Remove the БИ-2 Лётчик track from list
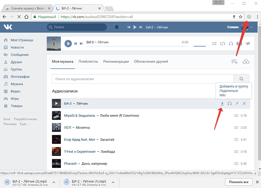Screen dimensions: 261x188 pos(244,103)
